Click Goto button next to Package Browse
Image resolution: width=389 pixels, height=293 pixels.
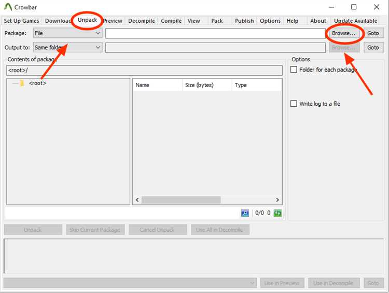click(373, 33)
